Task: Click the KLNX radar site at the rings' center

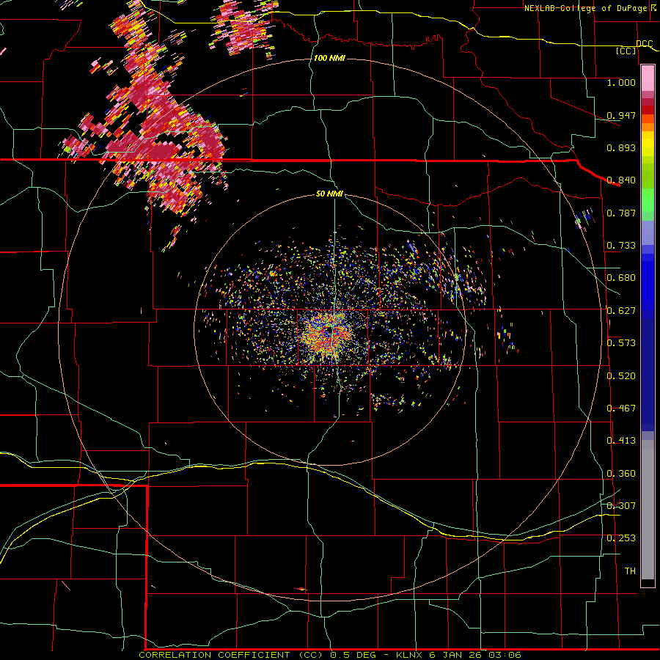Action: coord(329,330)
